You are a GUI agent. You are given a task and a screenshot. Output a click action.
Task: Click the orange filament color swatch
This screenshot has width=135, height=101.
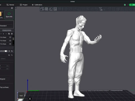1,14
